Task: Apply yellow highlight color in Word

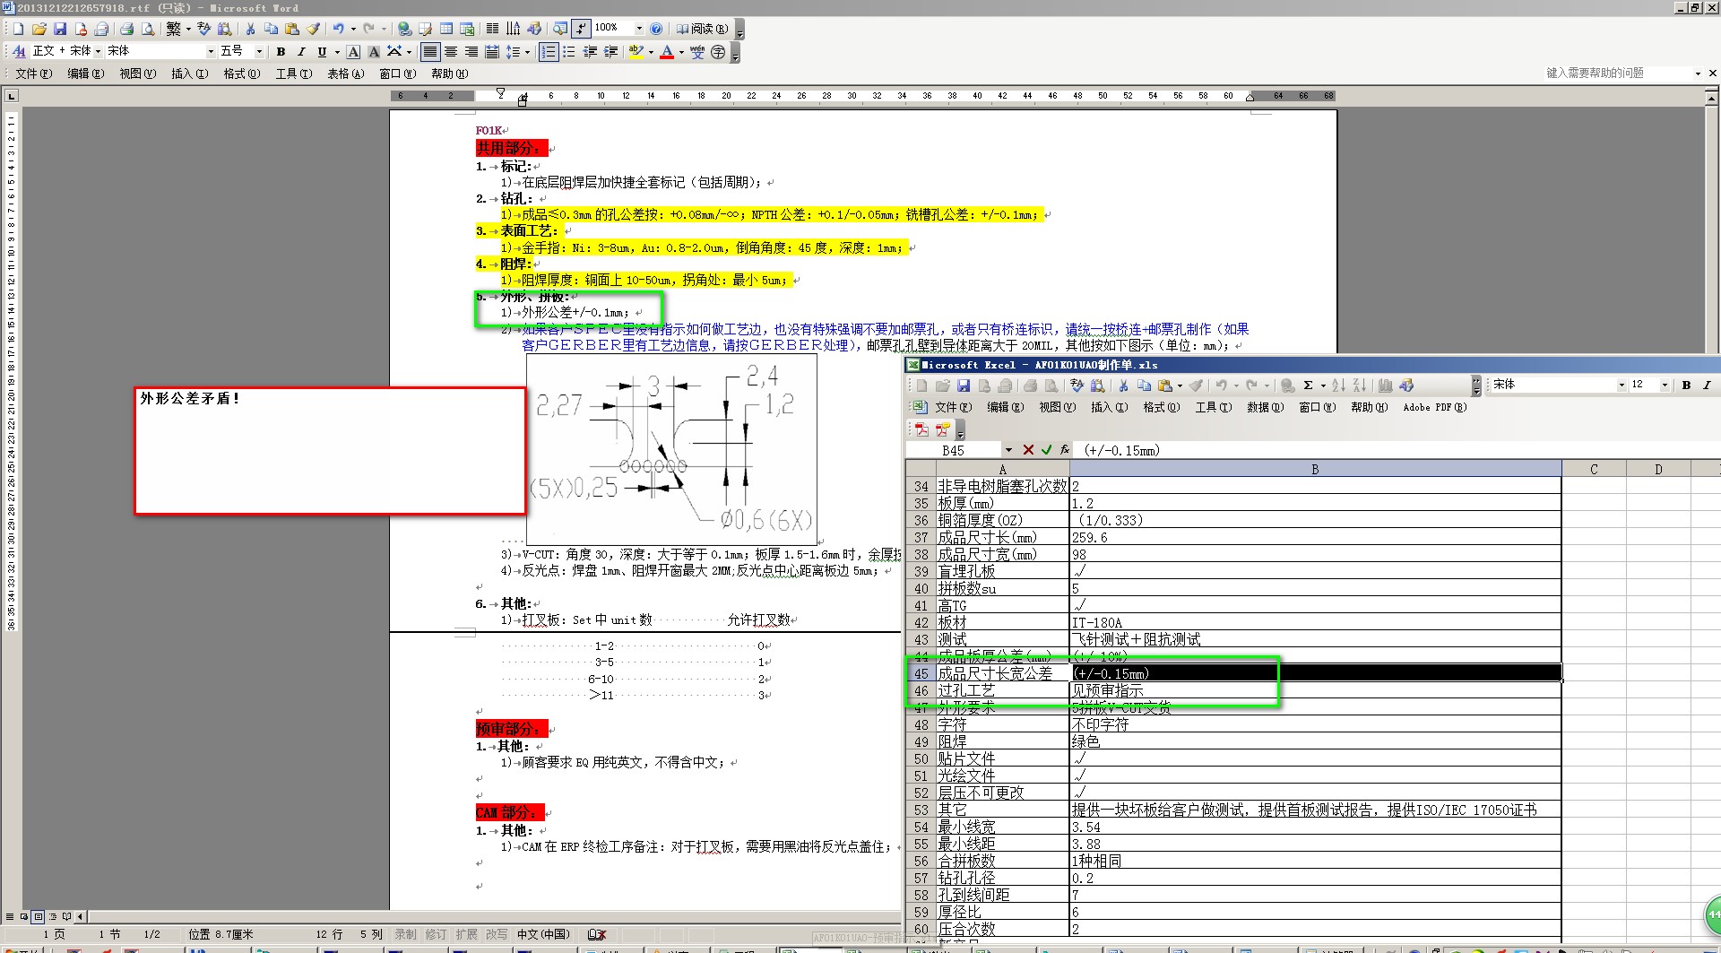Action: pyautogui.click(x=636, y=52)
